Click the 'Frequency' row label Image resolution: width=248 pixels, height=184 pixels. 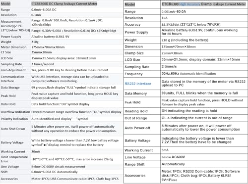pyautogui.click(x=133, y=74)
